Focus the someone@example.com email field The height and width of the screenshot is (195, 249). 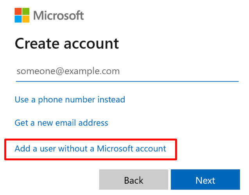click(127, 71)
